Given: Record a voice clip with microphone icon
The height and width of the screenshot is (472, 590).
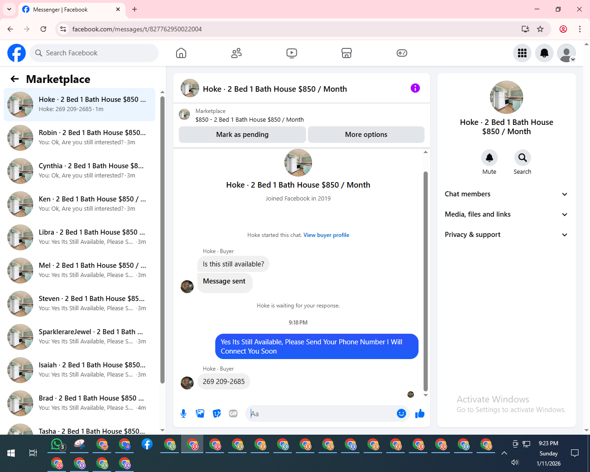Looking at the screenshot, I should [183, 413].
